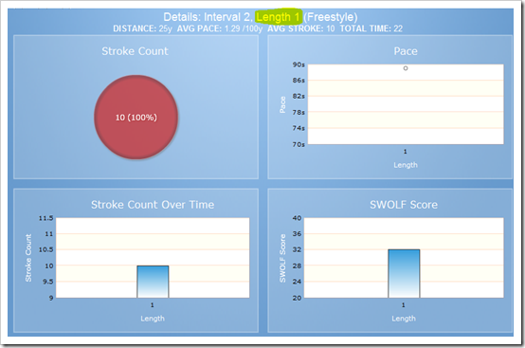
Task: Click the '70s' pace axis label
Action: [299, 144]
